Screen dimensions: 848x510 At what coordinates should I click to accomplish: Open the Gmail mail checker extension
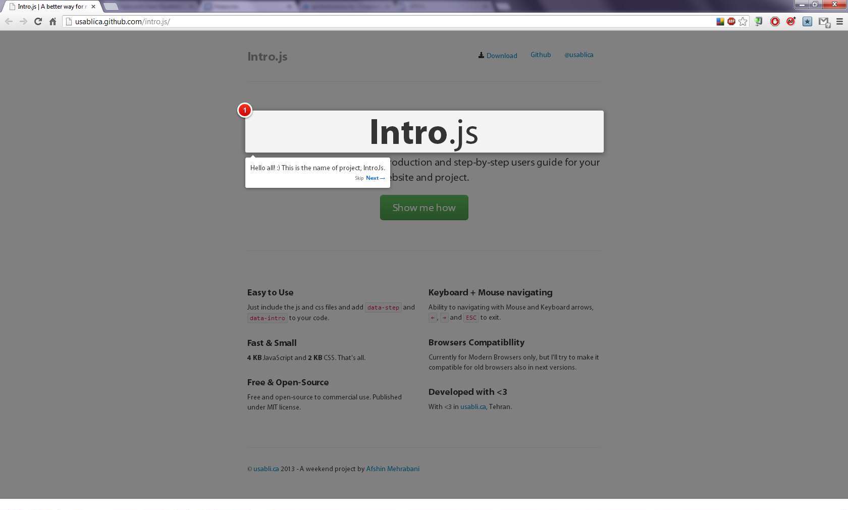point(824,22)
